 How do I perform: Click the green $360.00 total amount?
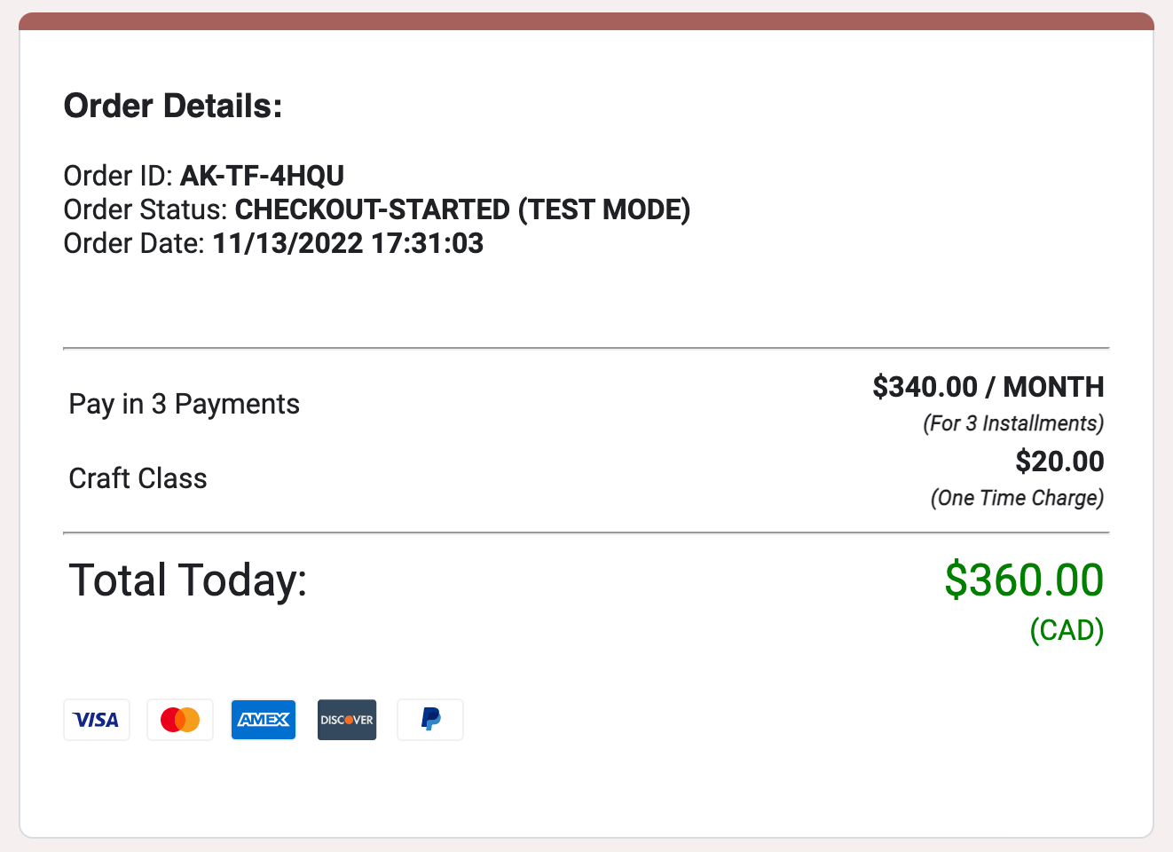(1022, 580)
